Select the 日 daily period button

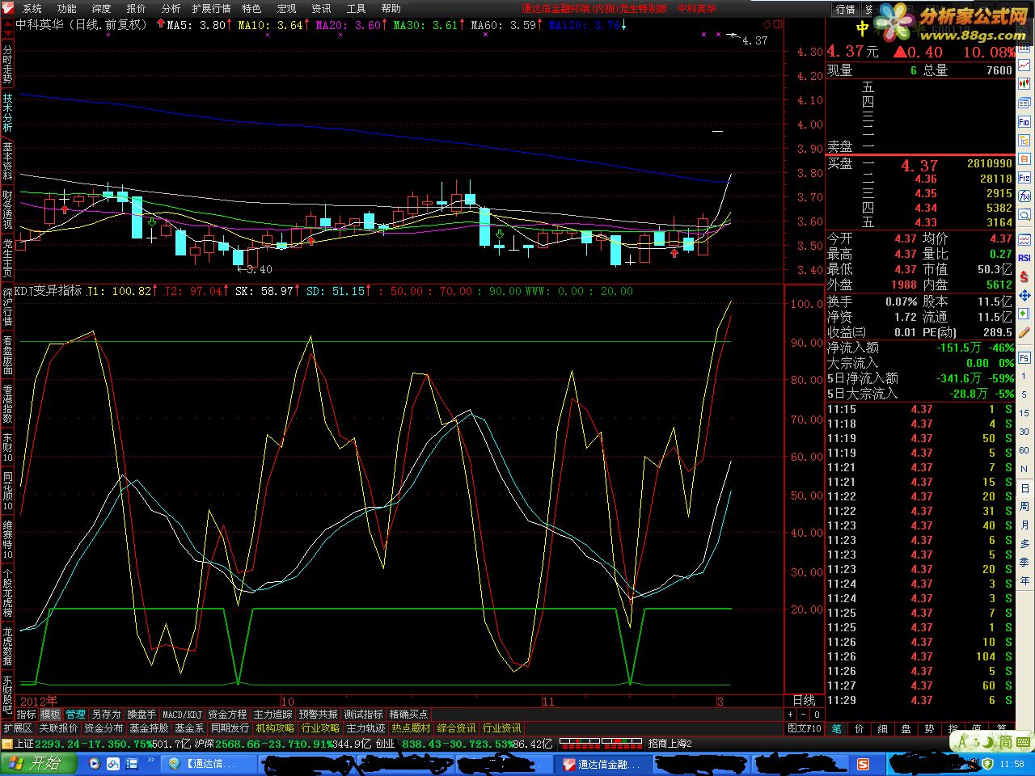[x=1024, y=488]
